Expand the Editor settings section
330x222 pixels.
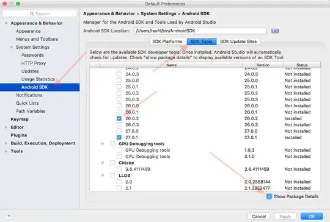(6, 127)
